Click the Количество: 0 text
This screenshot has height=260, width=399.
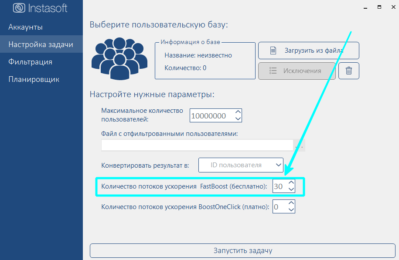pos(185,68)
